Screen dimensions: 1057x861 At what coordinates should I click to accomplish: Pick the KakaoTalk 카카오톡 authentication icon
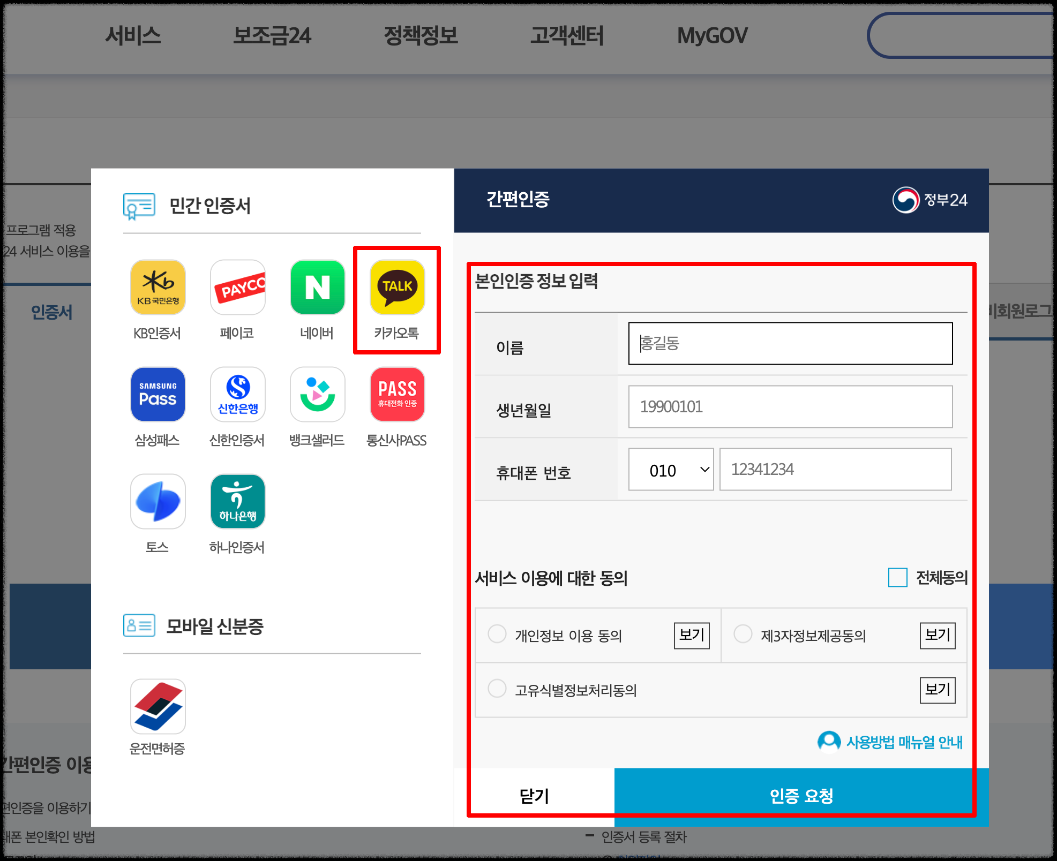tap(397, 288)
